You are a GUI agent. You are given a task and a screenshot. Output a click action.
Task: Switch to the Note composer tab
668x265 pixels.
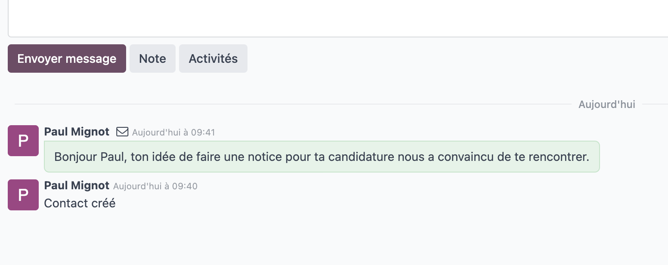[152, 59]
